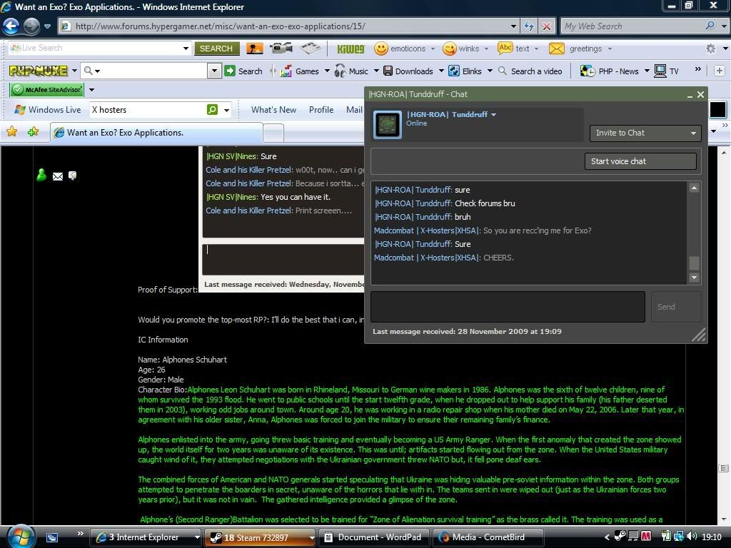Viewport: 731px width, 548px height.
Task: Select the Want an Exo? Exo Applications tab
Action: point(157,132)
